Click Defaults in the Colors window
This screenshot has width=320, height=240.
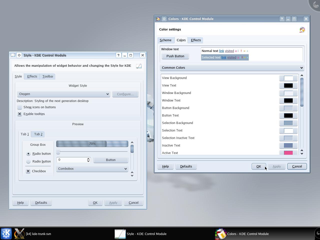(186, 166)
